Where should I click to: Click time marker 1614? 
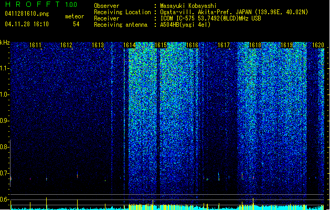[129, 45]
